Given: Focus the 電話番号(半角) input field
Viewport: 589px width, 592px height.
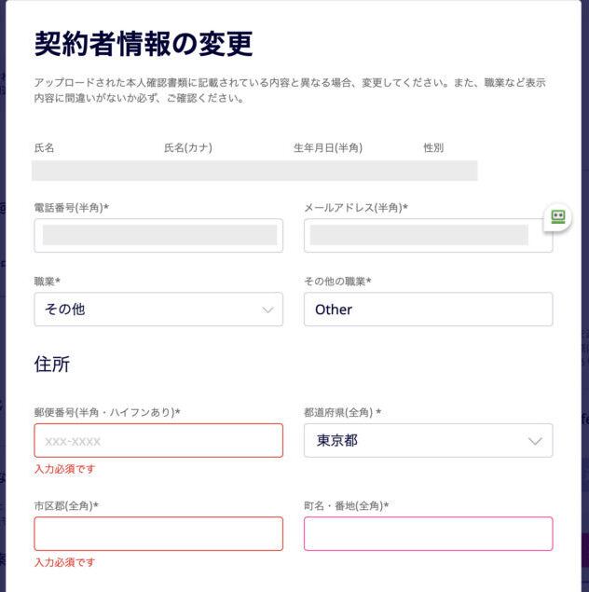Looking at the screenshot, I should (158, 235).
